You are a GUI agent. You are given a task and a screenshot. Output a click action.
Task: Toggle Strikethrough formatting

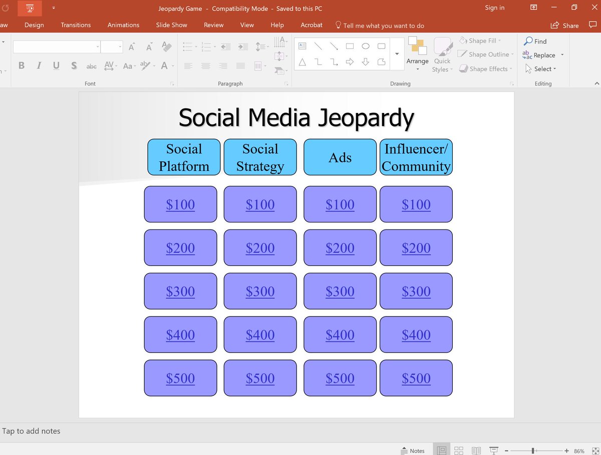(92, 66)
